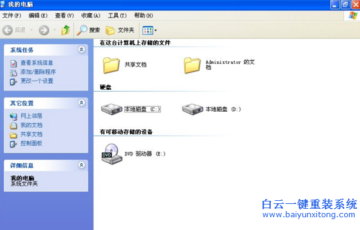Open the 文件(F) menu
Image resolution: width=360 pixels, height=230 pixels.
coord(12,16)
